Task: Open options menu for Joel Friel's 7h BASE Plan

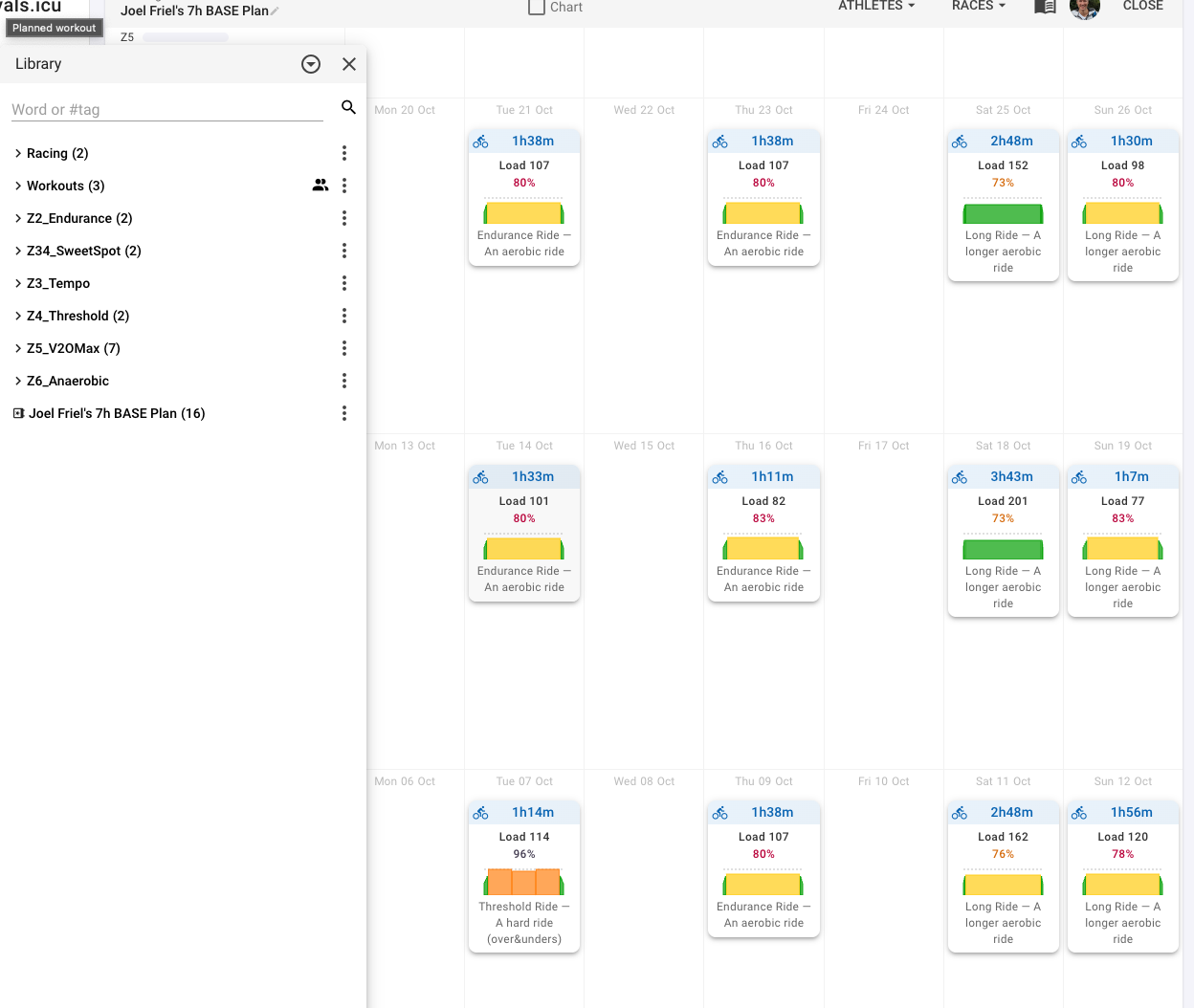Action: [x=344, y=413]
